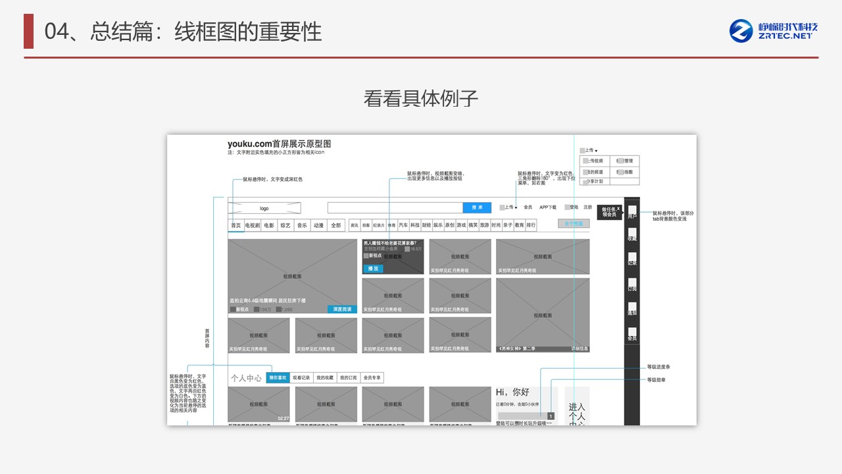842x474 pixels.
Task: Click the 深度阅读 button
Action: pyautogui.click(x=342, y=309)
